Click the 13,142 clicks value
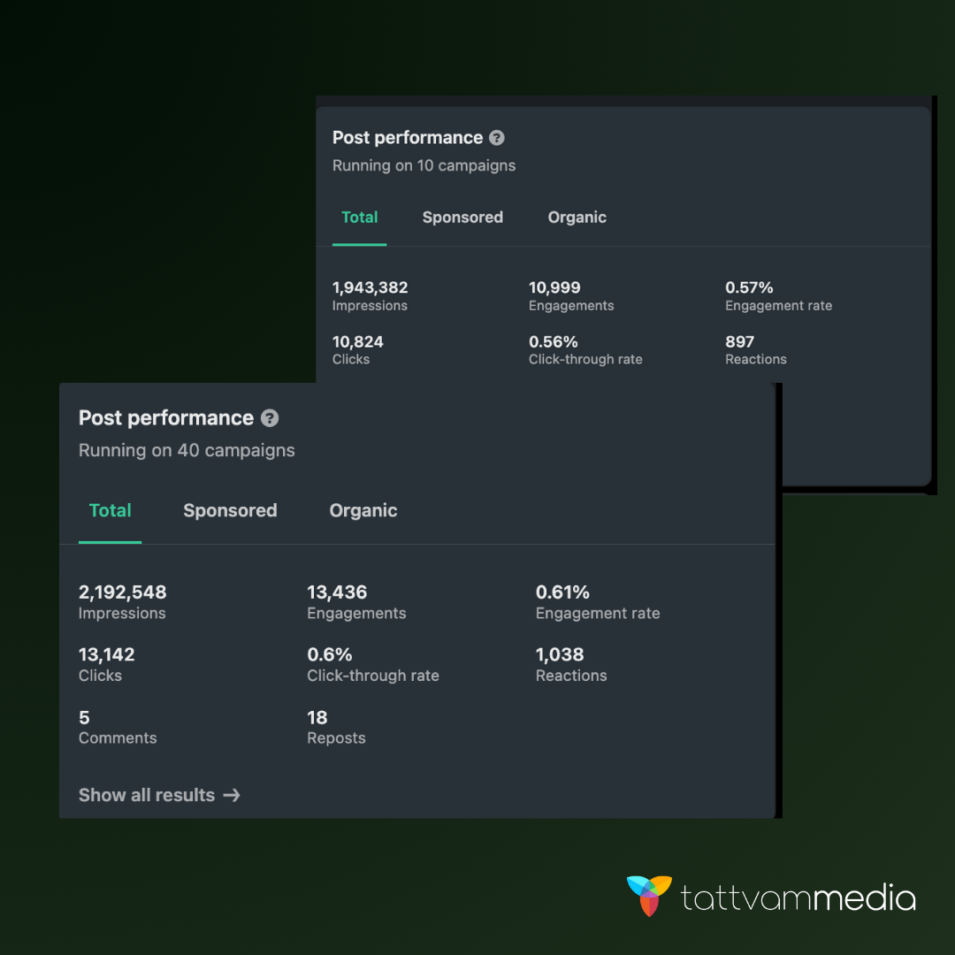 point(107,654)
